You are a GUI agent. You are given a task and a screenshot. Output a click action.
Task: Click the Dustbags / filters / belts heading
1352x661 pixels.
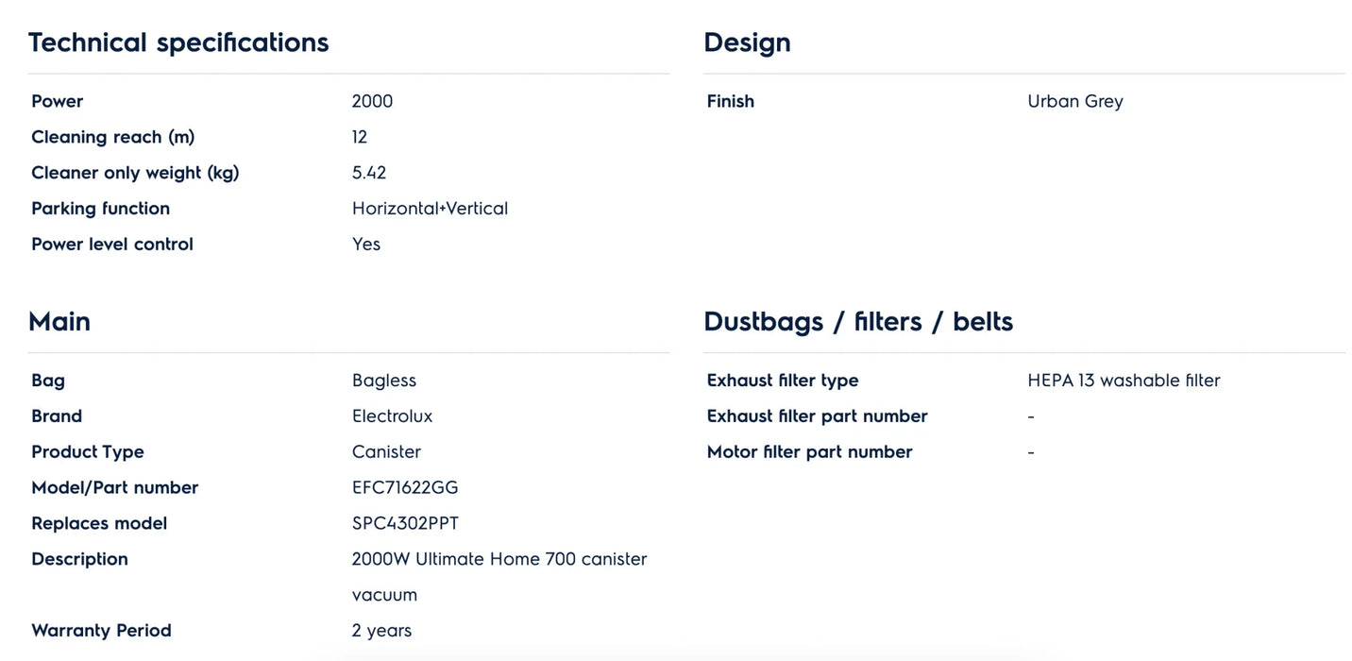pos(858,322)
